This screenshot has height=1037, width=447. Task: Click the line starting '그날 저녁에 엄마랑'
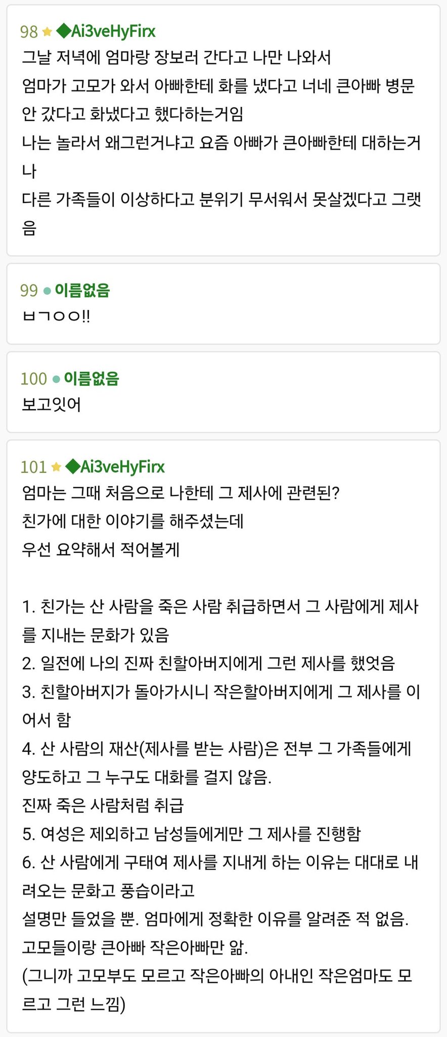(176, 57)
